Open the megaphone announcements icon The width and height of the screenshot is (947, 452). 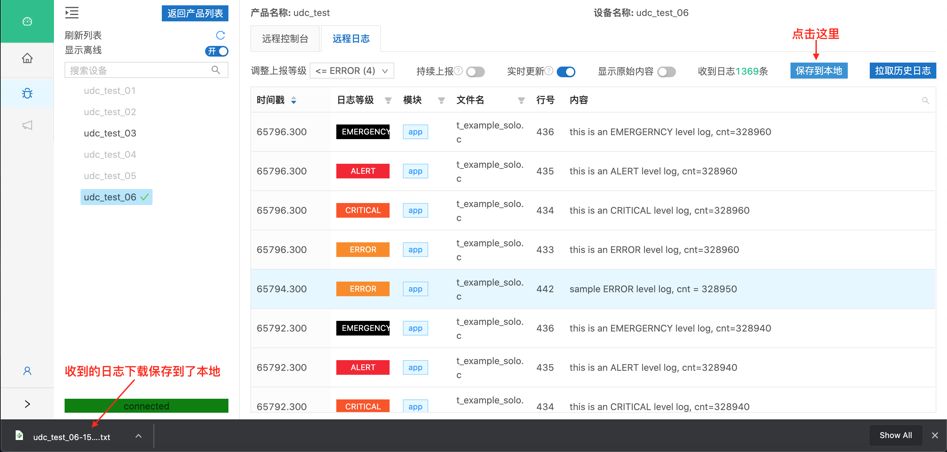pos(27,125)
